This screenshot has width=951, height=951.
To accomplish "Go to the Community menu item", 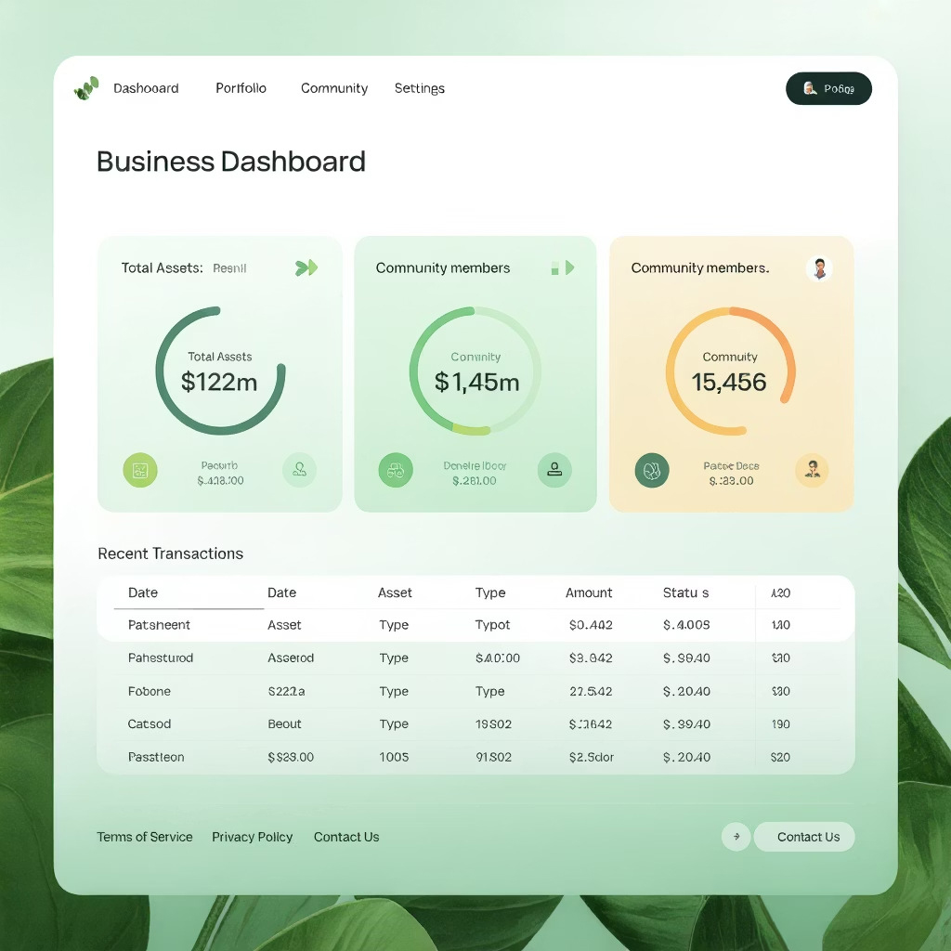I will pos(334,88).
